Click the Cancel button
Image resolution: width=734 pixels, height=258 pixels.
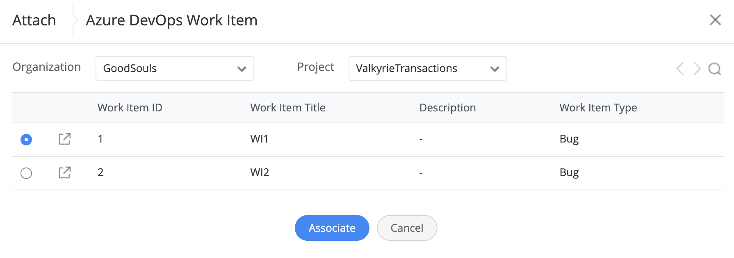(407, 228)
